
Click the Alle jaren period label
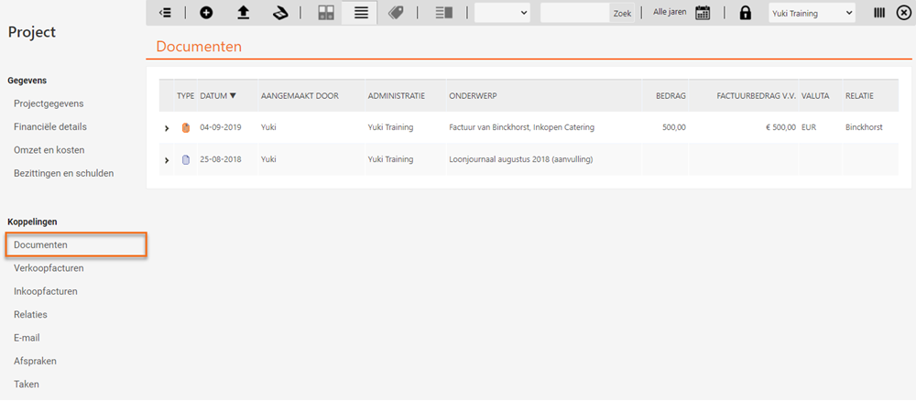(x=670, y=12)
